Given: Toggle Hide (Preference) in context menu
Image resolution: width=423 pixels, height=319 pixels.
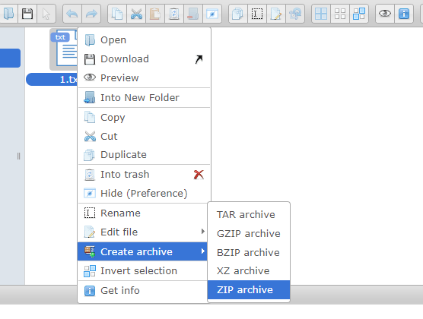Looking at the screenshot, I should pos(144,194).
